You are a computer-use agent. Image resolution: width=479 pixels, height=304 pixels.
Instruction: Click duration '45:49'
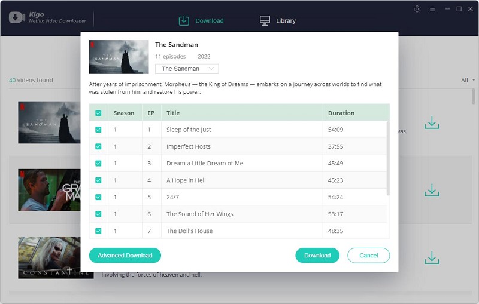tap(335, 163)
